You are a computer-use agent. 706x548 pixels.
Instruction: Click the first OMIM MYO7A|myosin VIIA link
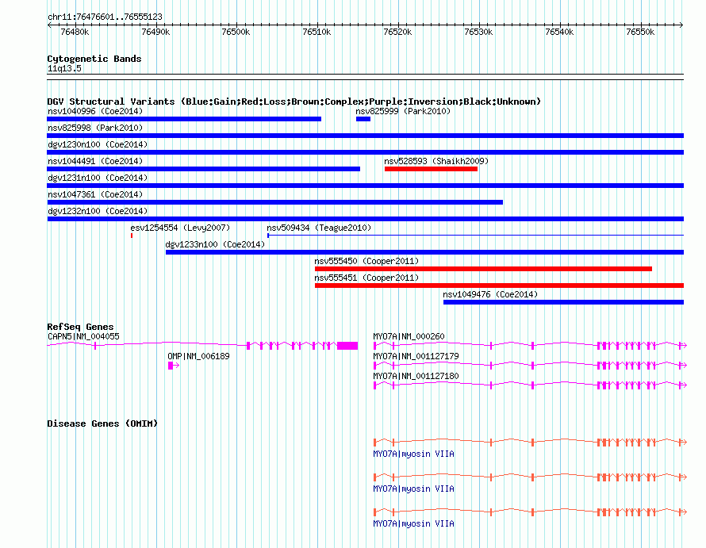pyautogui.click(x=414, y=454)
